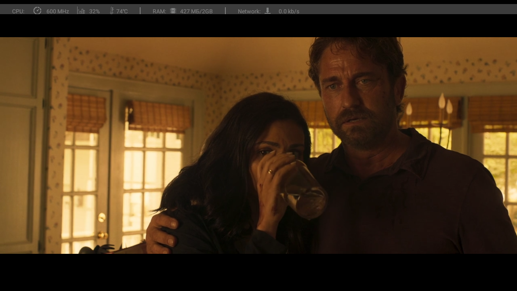This screenshot has height=291, width=517.
Task: Click the movie video frame
Action: 258,145
